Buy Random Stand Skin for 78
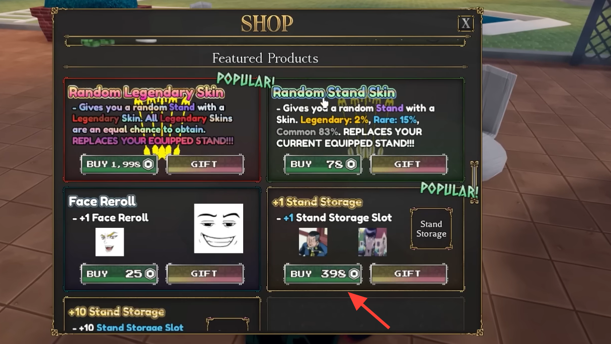 tap(323, 164)
